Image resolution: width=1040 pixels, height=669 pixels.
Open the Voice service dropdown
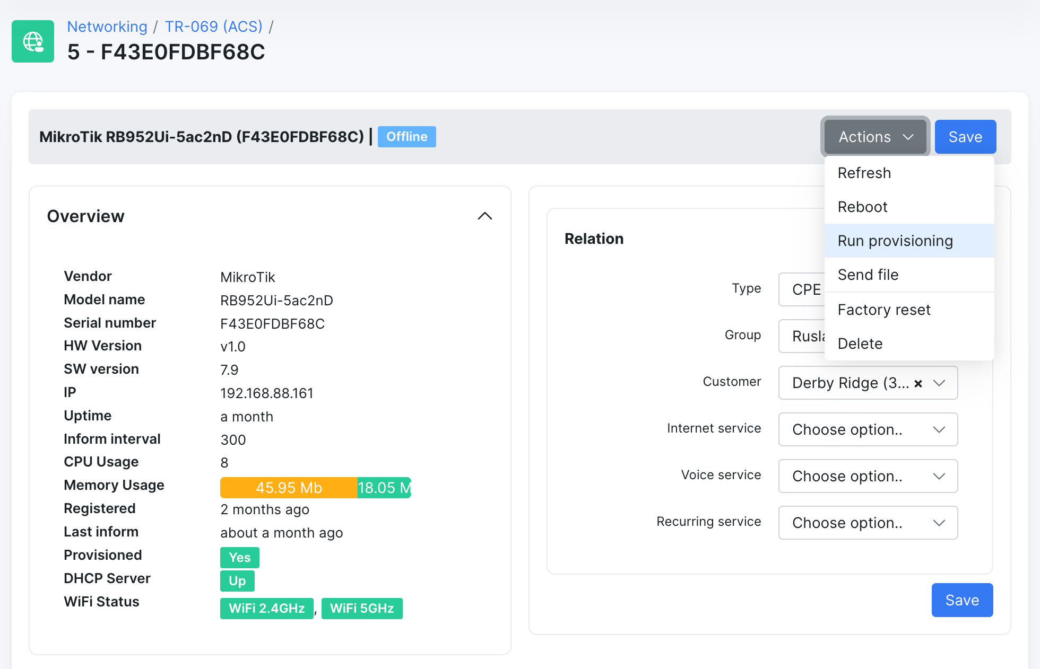click(x=867, y=476)
